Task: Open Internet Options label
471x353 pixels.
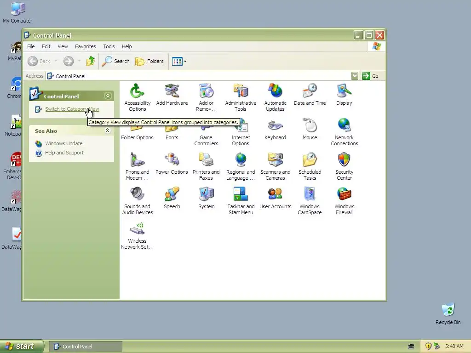Action: click(x=241, y=141)
